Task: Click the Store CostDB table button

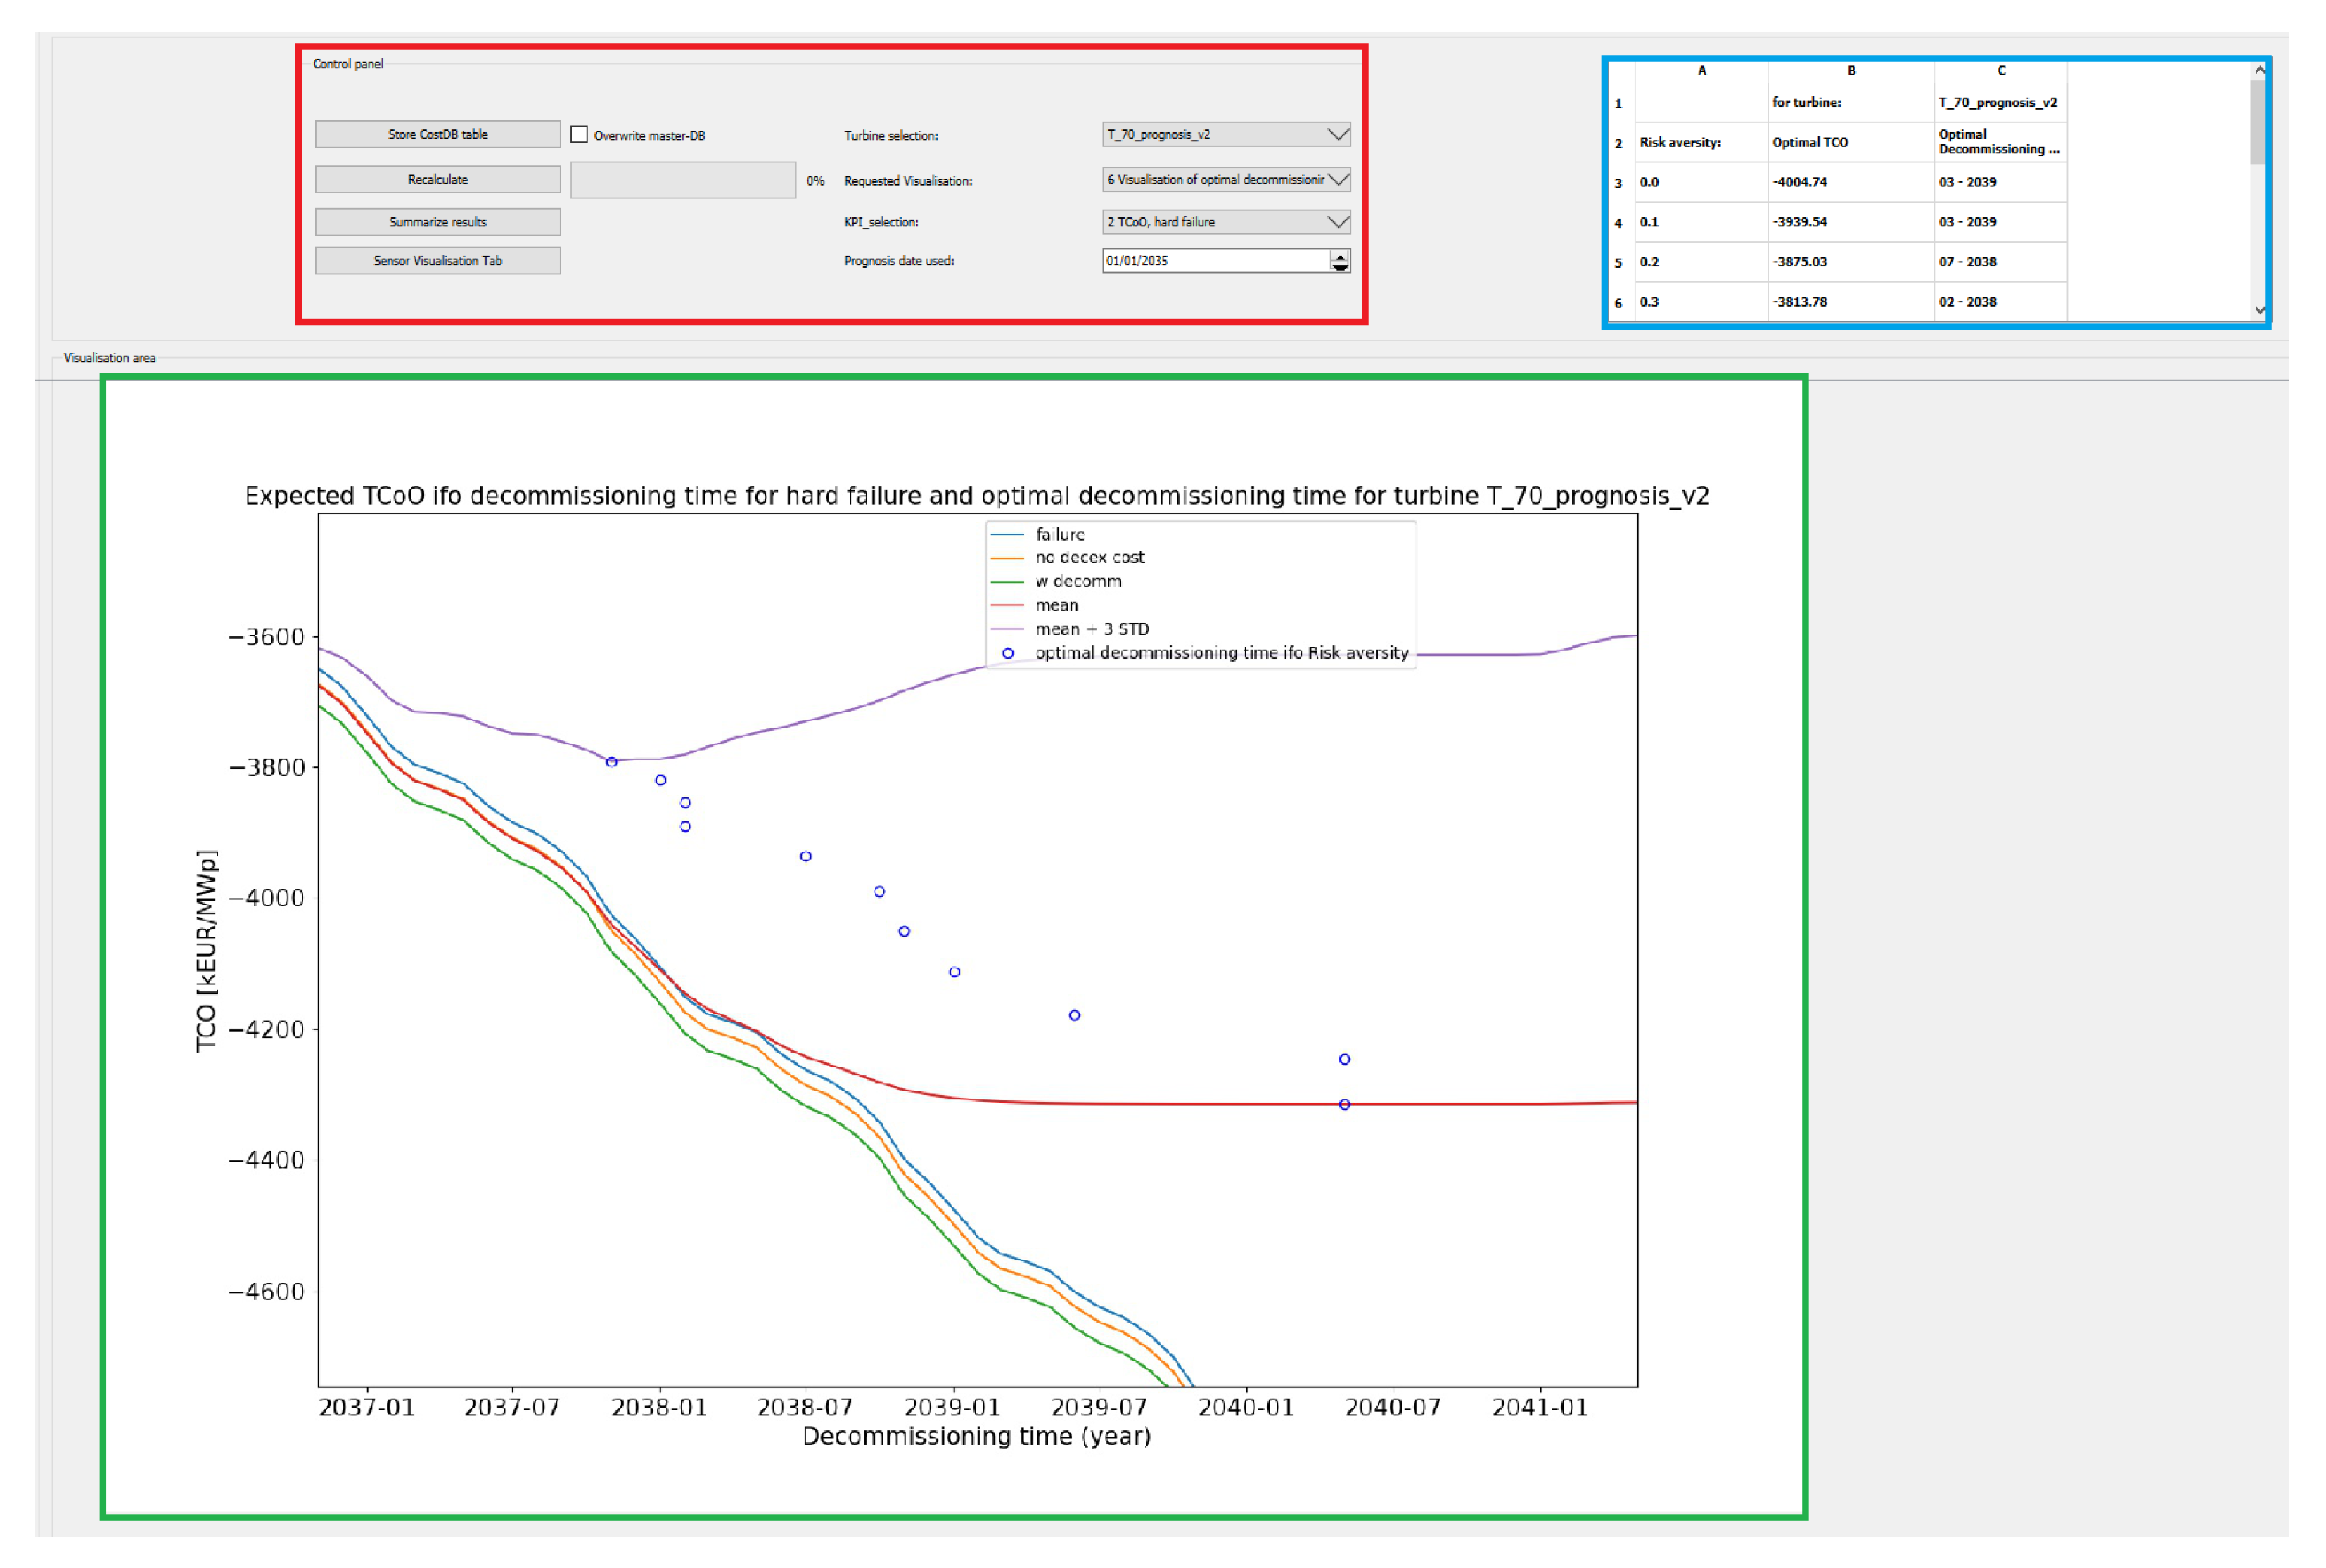Action: (437, 134)
